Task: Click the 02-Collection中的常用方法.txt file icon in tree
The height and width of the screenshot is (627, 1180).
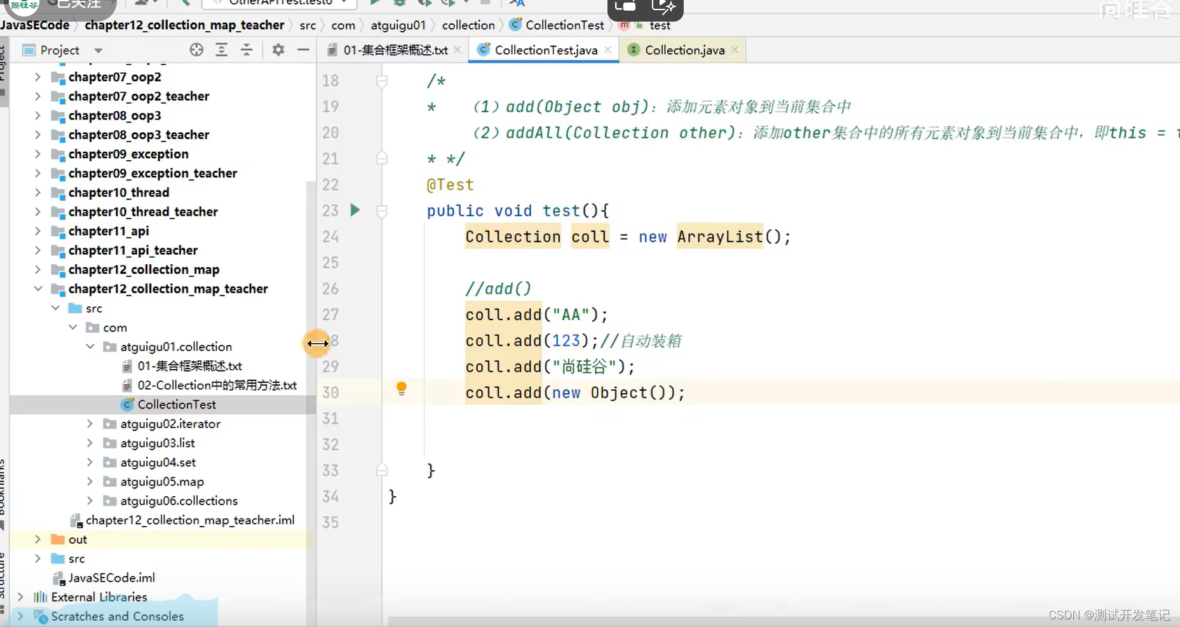Action: point(127,385)
